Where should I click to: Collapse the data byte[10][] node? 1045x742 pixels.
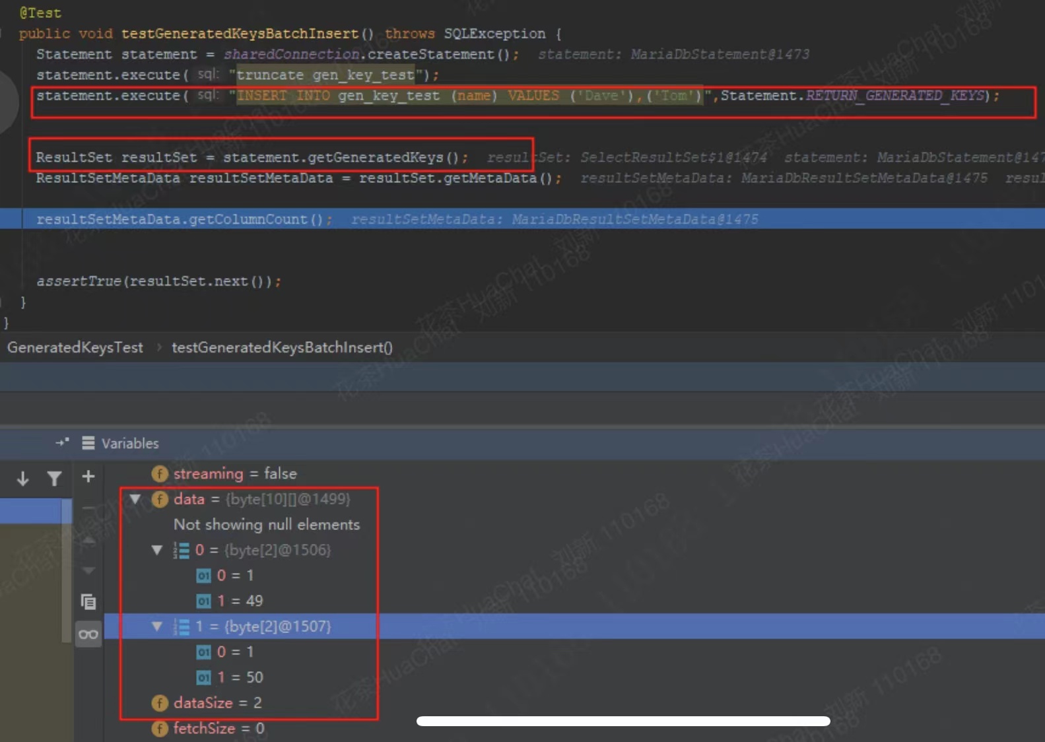[x=135, y=499]
